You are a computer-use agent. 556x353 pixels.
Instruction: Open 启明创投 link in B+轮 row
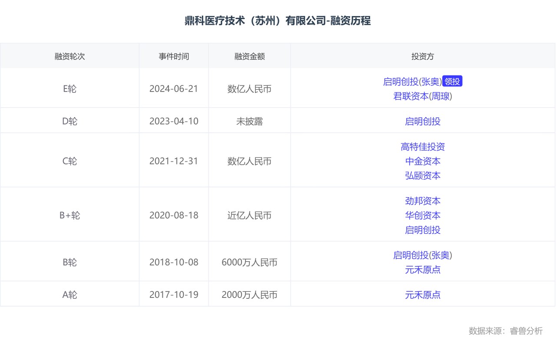coord(423,230)
